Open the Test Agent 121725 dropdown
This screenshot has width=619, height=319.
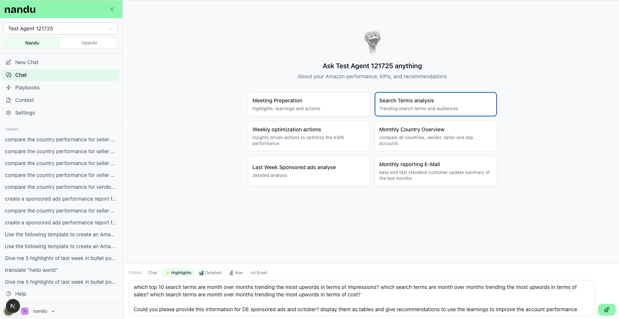pos(60,29)
